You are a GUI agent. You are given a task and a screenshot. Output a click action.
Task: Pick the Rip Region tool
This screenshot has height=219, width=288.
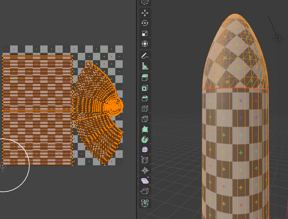coord(145,191)
